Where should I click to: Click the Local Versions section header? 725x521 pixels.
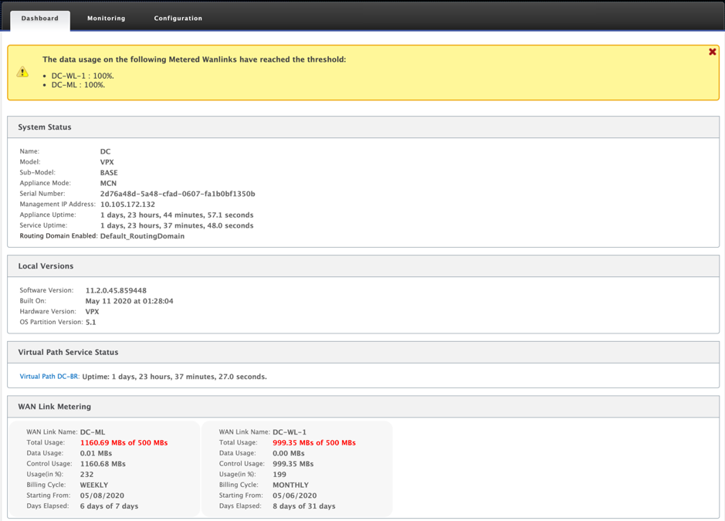pyautogui.click(x=364, y=266)
